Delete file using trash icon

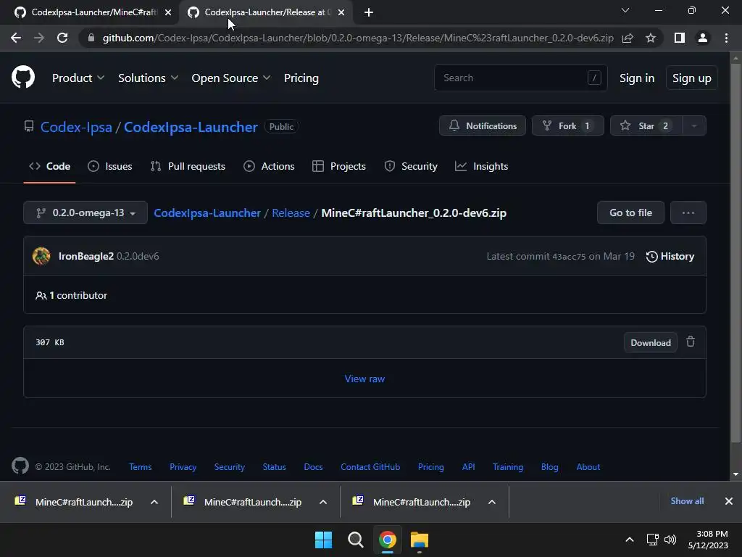click(x=691, y=342)
